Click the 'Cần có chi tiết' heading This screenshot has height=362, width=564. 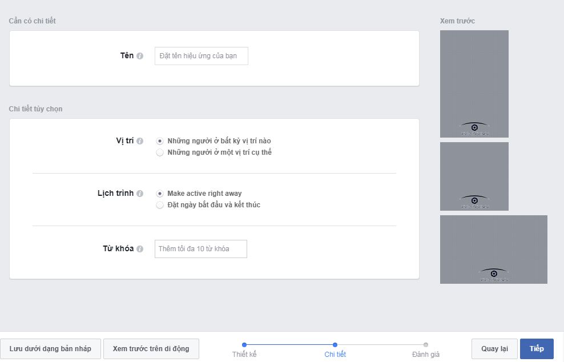[x=33, y=21]
